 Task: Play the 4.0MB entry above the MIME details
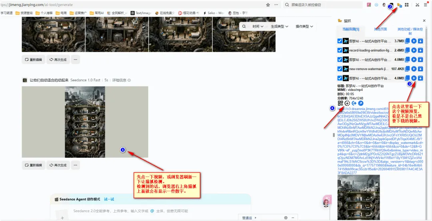point(414,78)
